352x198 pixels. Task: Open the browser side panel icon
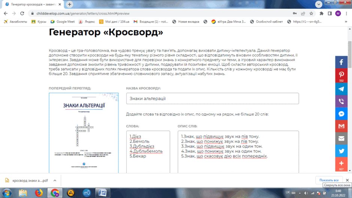330,13
